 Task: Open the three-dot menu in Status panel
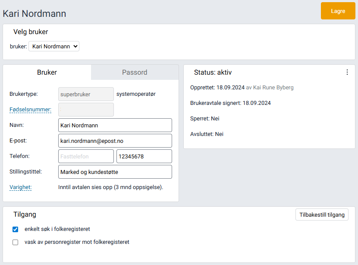(347, 72)
